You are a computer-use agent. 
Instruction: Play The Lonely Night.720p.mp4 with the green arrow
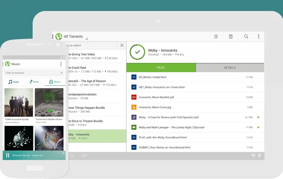258,127
